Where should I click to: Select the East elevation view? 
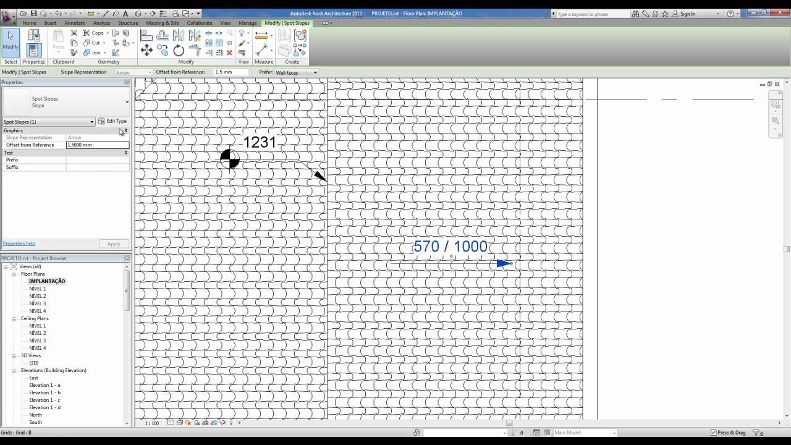[33, 378]
